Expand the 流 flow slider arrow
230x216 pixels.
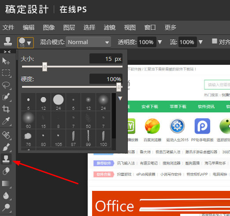(x=200, y=42)
